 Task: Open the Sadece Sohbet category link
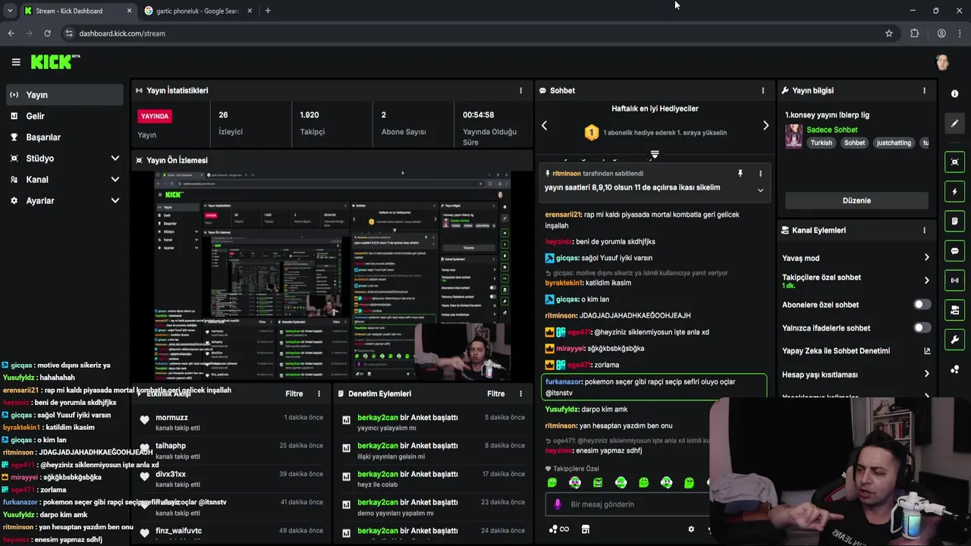(x=832, y=130)
